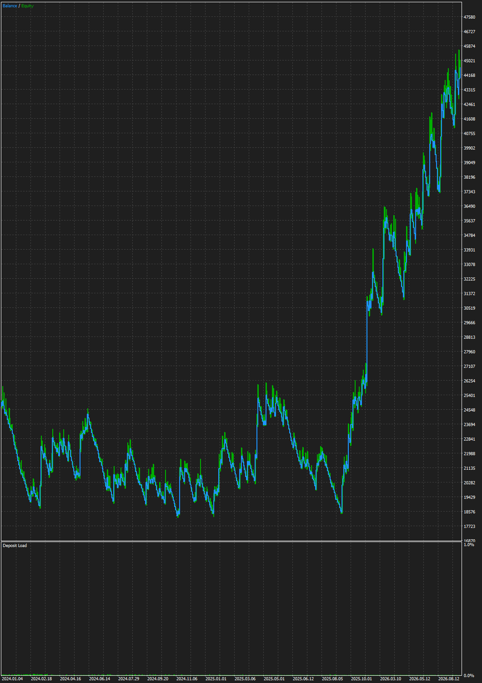This screenshot has height=683, width=482.
Task: Click the 45021 axis value
Action: [469, 61]
